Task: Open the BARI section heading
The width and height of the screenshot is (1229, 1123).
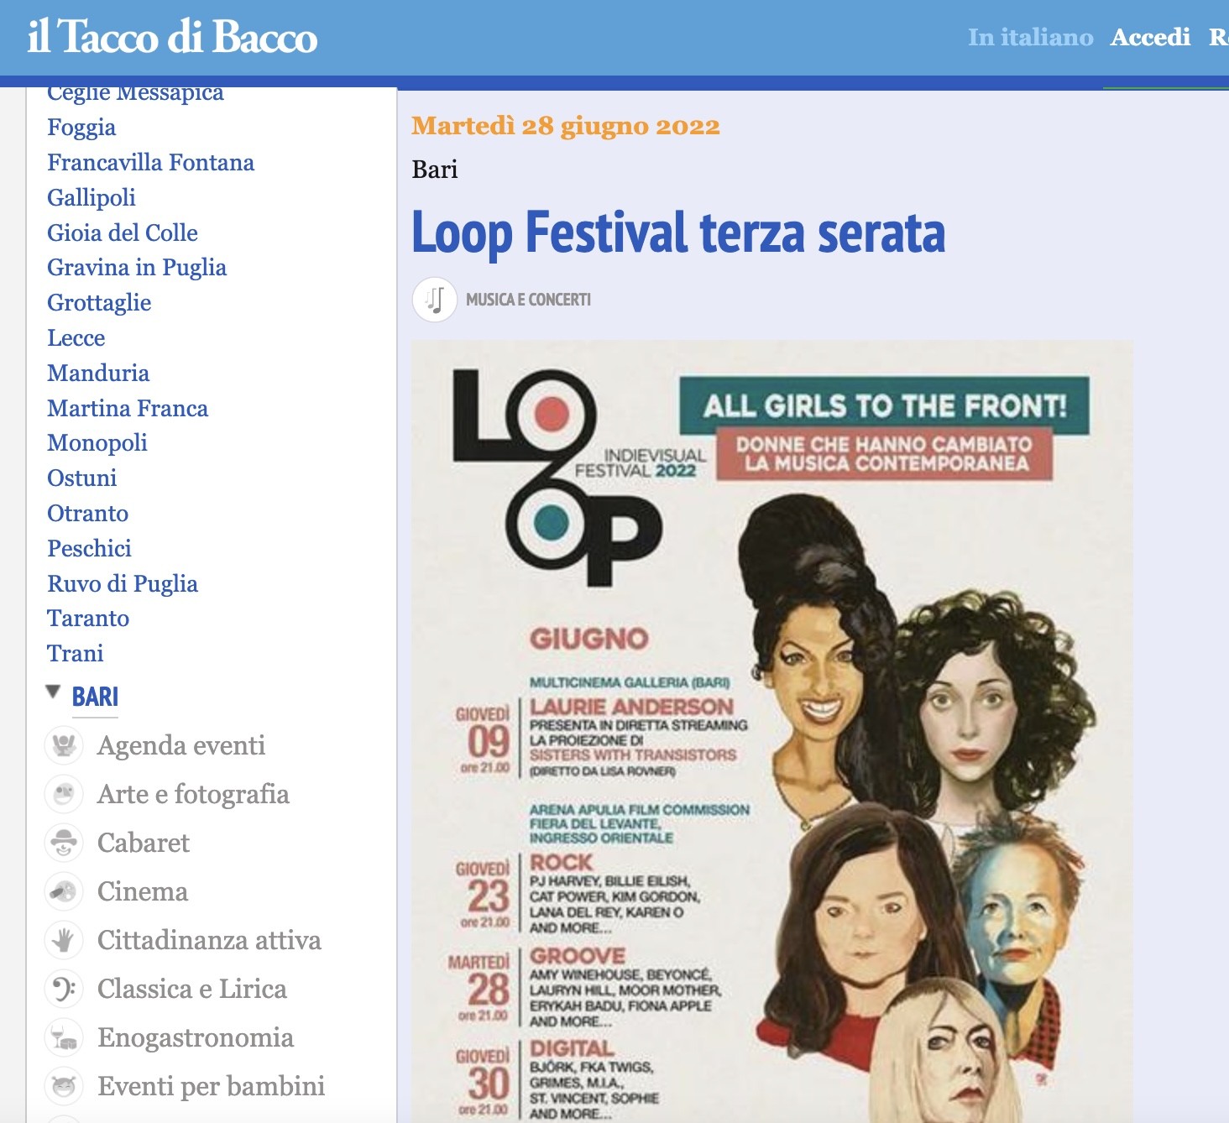Action: [x=95, y=697]
